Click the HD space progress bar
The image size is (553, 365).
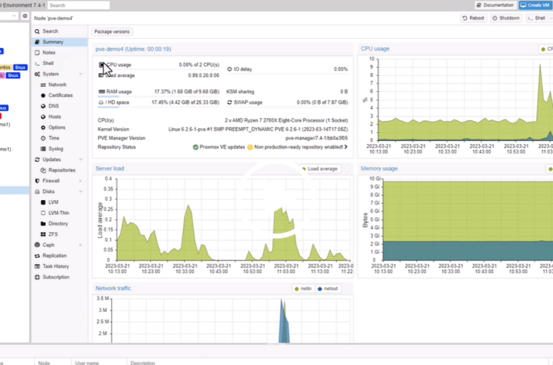(x=158, y=107)
